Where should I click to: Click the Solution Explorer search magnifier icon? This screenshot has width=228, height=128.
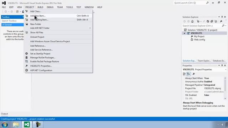click(x=223, y=26)
